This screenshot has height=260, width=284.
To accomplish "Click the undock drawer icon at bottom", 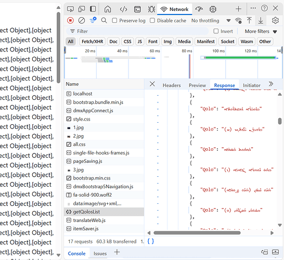I will click(x=264, y=252).
